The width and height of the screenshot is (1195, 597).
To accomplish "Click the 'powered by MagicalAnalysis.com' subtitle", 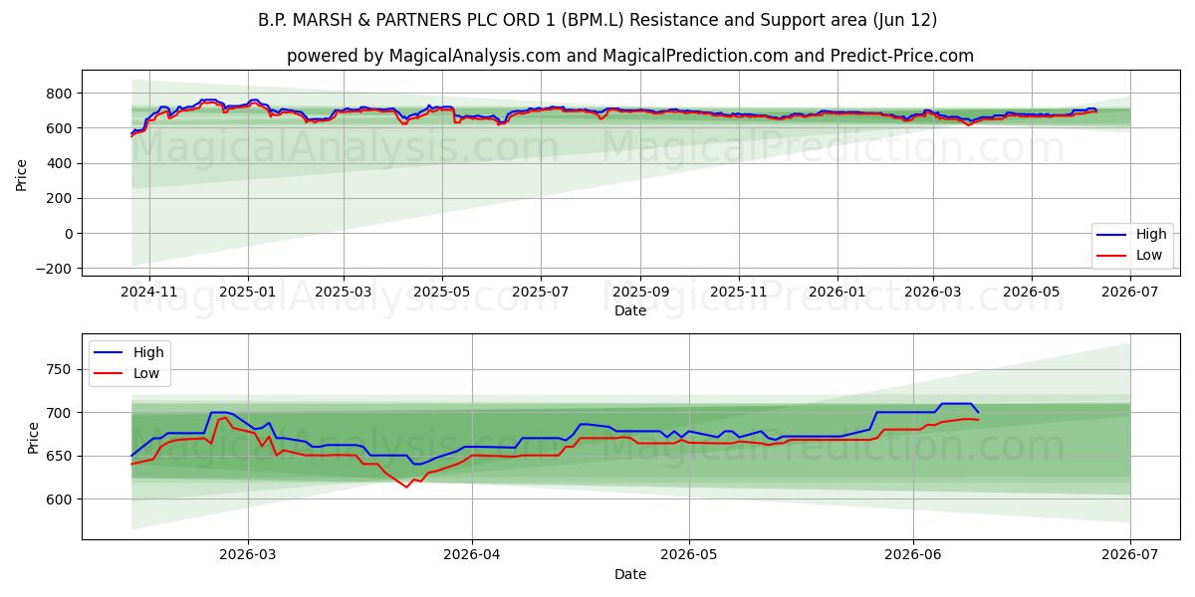I will click(630, 56).
